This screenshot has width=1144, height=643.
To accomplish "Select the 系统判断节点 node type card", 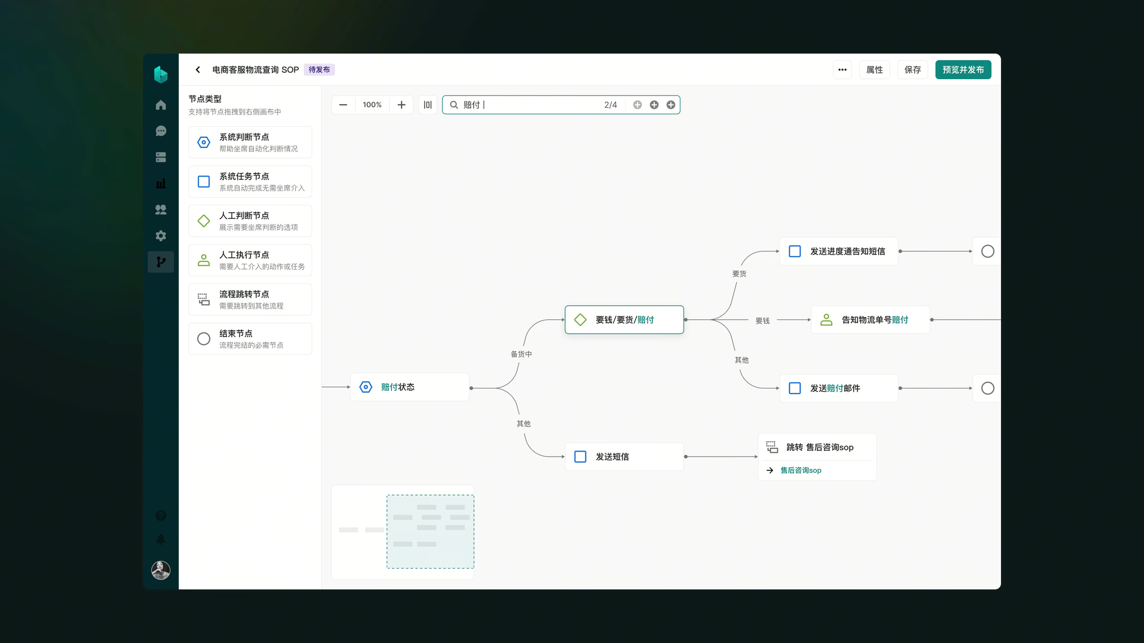I will 250,142.
